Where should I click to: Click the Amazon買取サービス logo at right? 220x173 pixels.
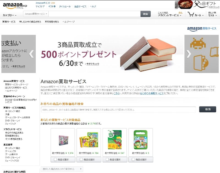pyautogui.click(x=202, y=29)
